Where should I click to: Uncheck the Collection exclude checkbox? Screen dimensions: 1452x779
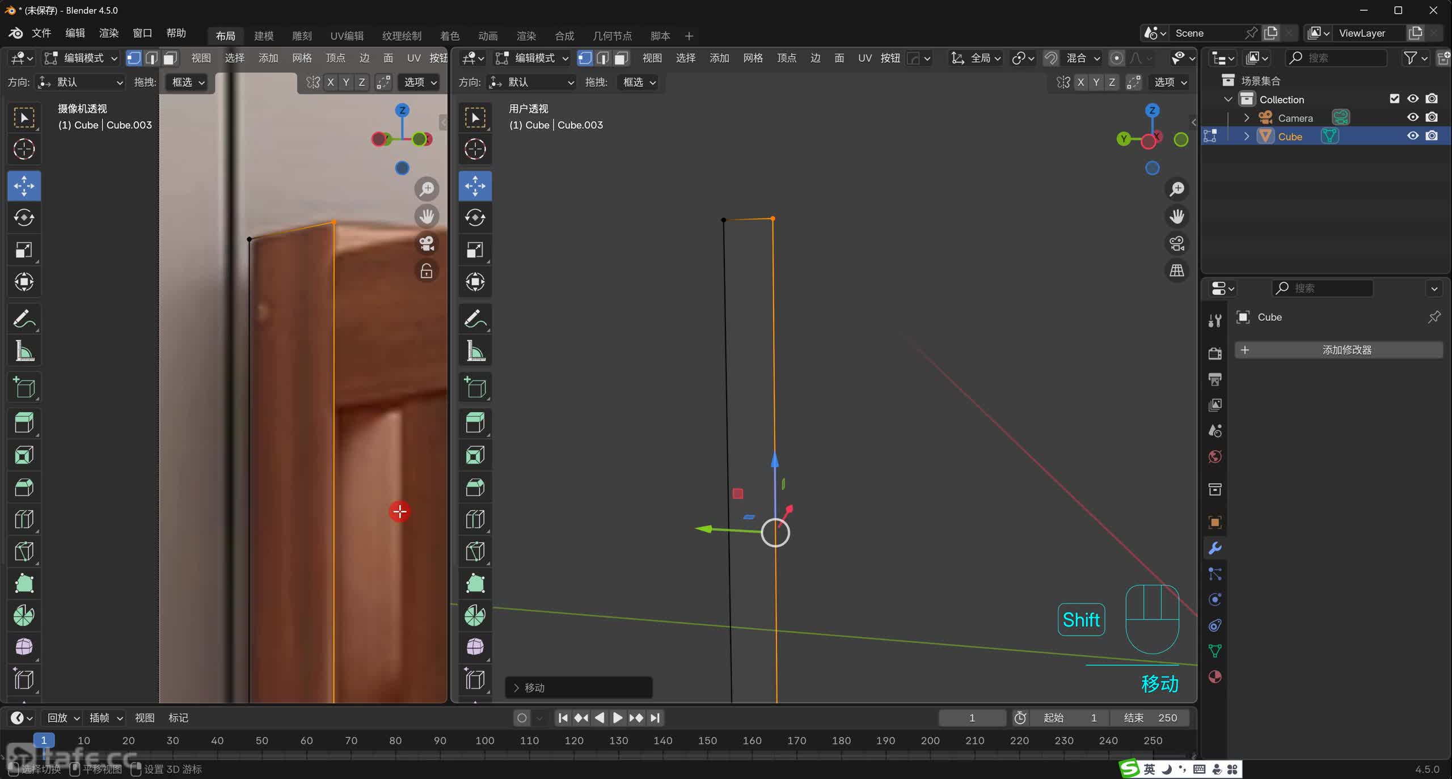1394,99
